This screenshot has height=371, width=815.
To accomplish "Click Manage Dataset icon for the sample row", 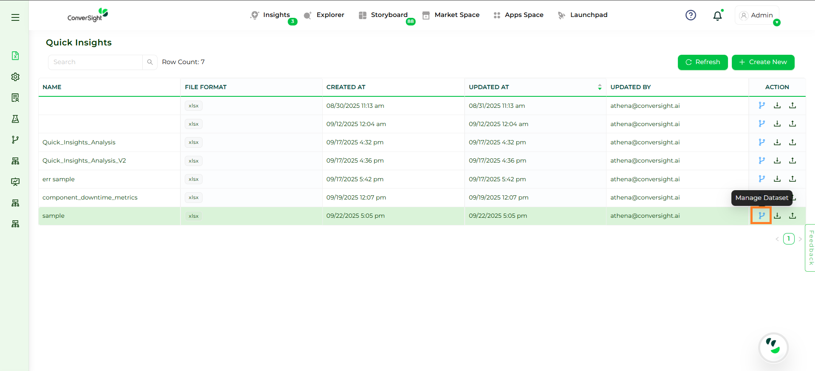I will coord(761,216).
